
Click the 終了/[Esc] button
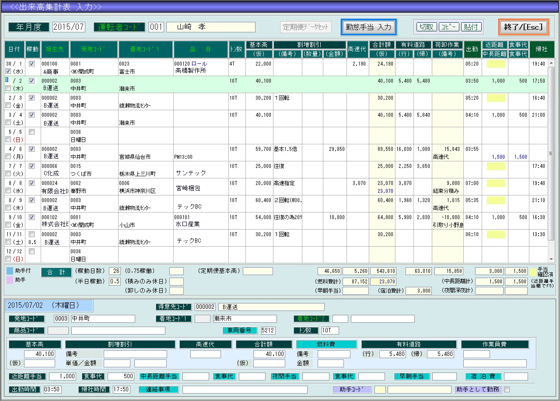click(523, 27)
